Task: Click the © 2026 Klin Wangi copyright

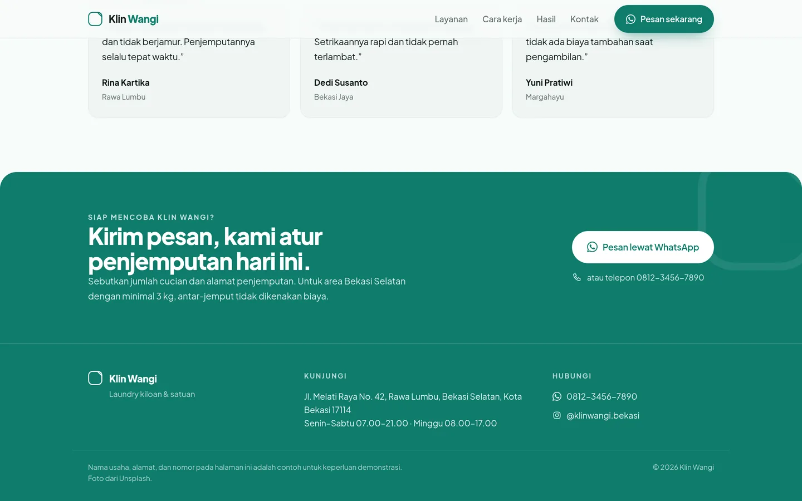Action: [683, 467]
